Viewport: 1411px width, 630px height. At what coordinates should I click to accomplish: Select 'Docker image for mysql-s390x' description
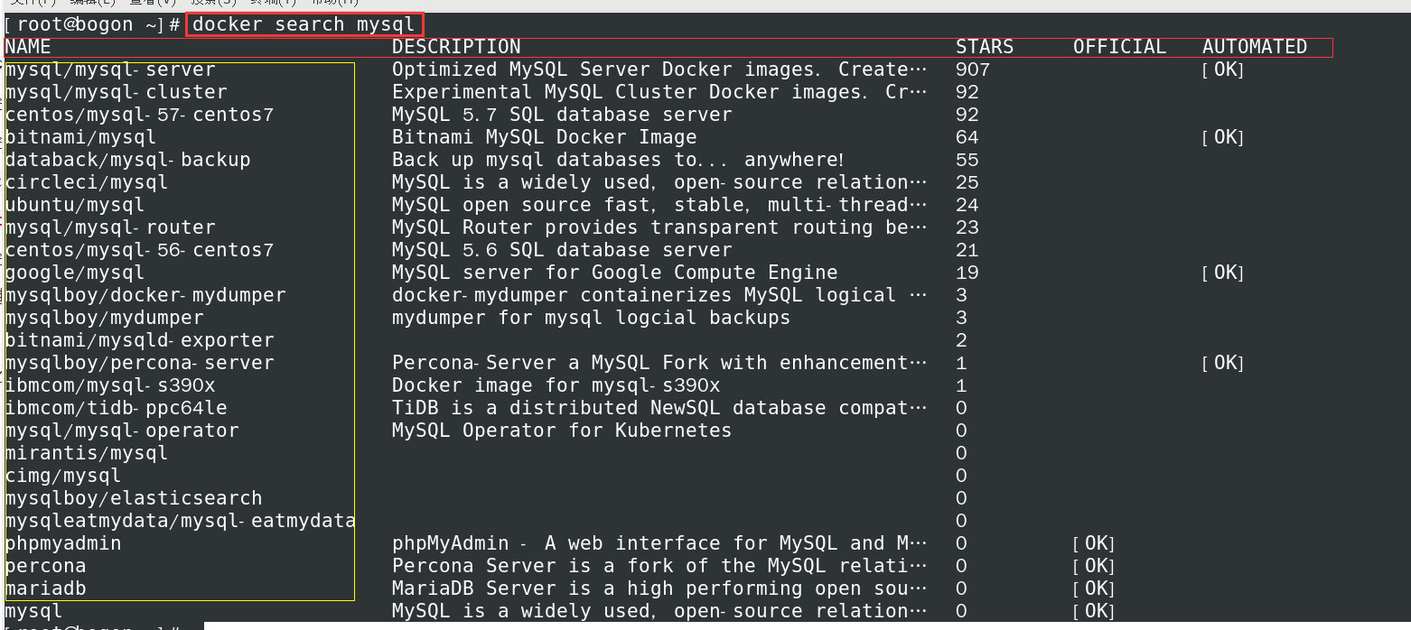556,385
